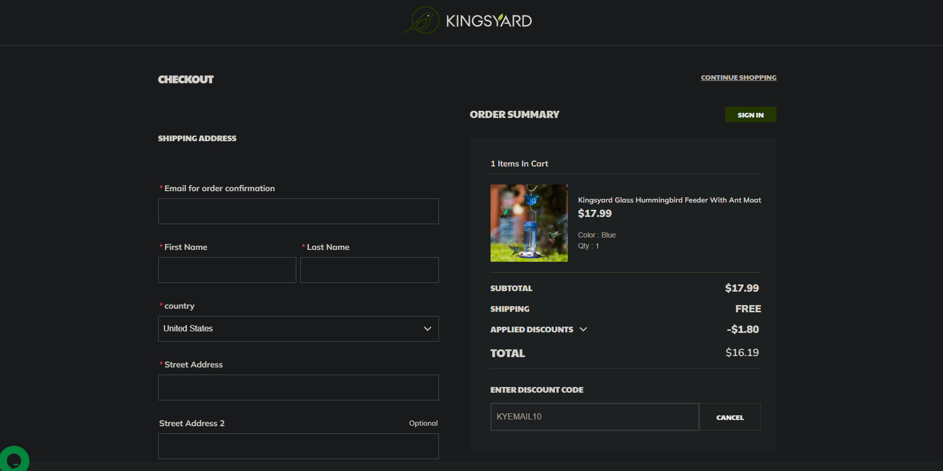Focus the Street Address input box

click(298, 388)
